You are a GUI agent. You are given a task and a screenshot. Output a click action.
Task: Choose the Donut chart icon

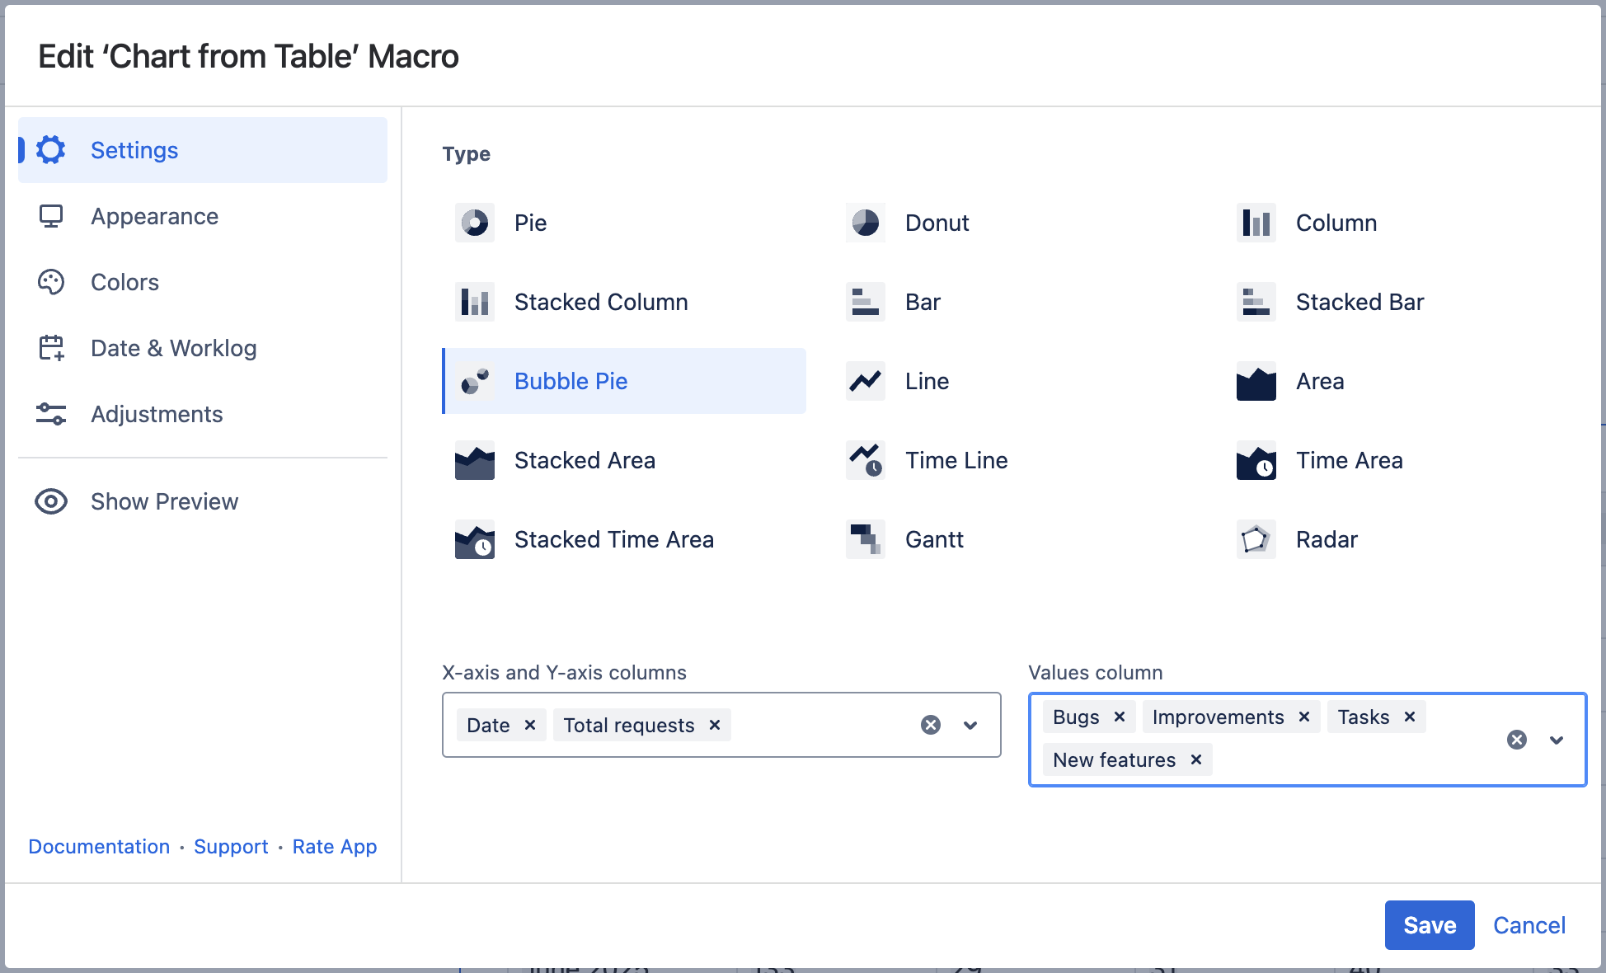(x=865, y=223)
